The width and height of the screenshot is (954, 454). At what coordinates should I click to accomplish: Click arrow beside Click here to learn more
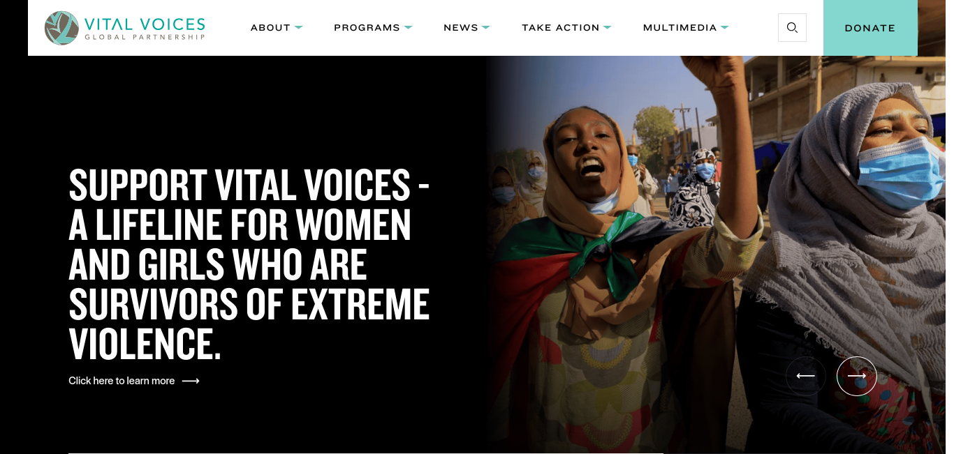191,381
